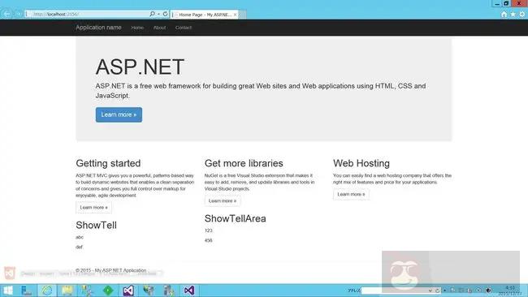Open the Contact nav link
Image resolution: width=528 pixels, height=297 pixels.
tap(184, 28)
